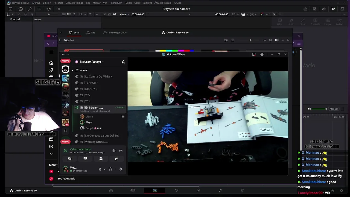
Task: Open the Línea de tiempo menu
Action: (74, 3)
